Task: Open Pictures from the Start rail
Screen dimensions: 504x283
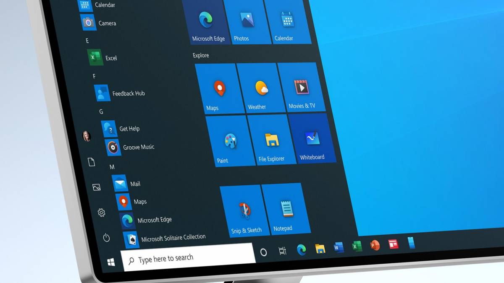Action: [97, 187]
